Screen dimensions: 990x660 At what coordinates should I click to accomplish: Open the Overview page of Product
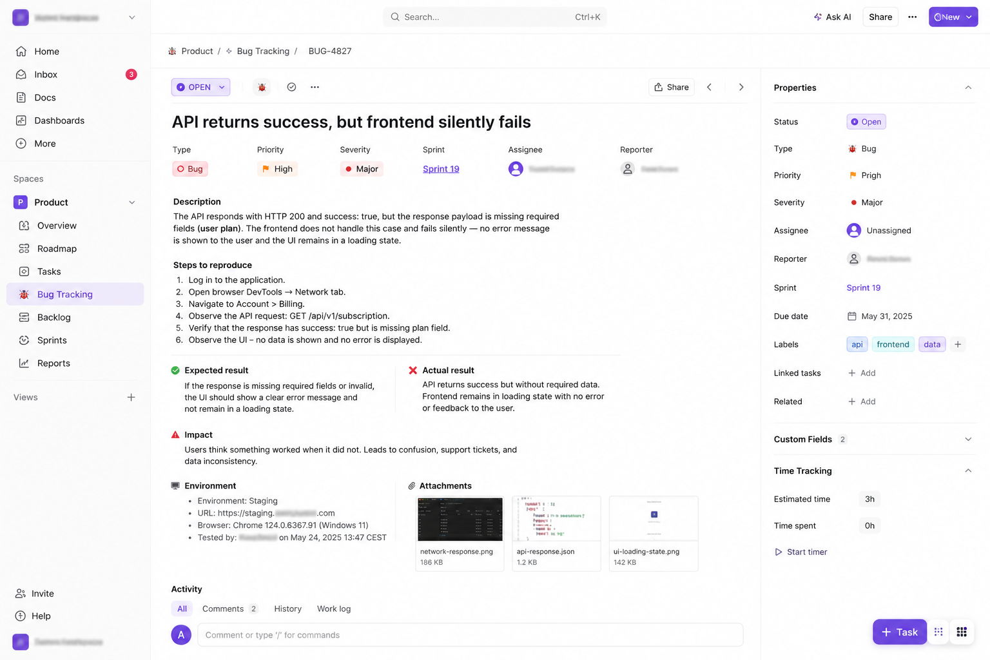coord(75,226)
